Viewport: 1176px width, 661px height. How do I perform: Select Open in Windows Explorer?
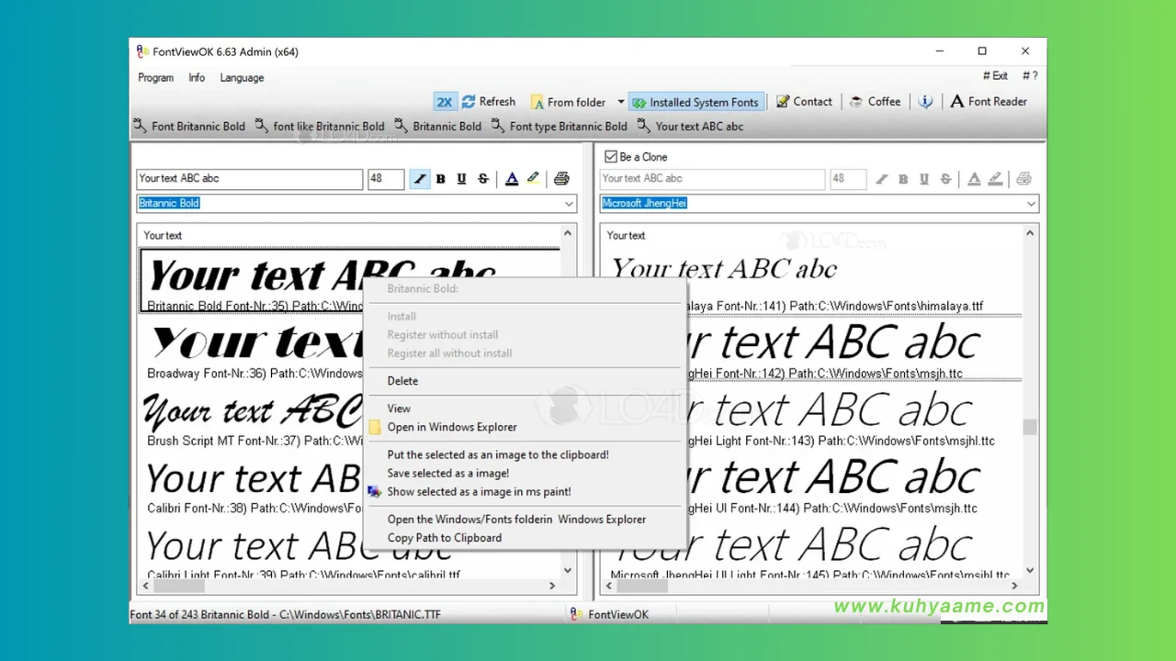coord(526,427)
